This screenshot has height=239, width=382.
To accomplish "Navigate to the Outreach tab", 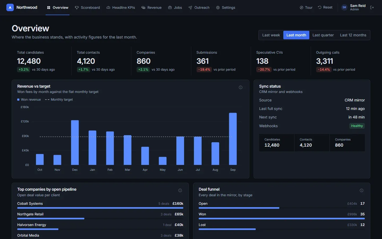I will pyautogui.click(x=199, y=8).
